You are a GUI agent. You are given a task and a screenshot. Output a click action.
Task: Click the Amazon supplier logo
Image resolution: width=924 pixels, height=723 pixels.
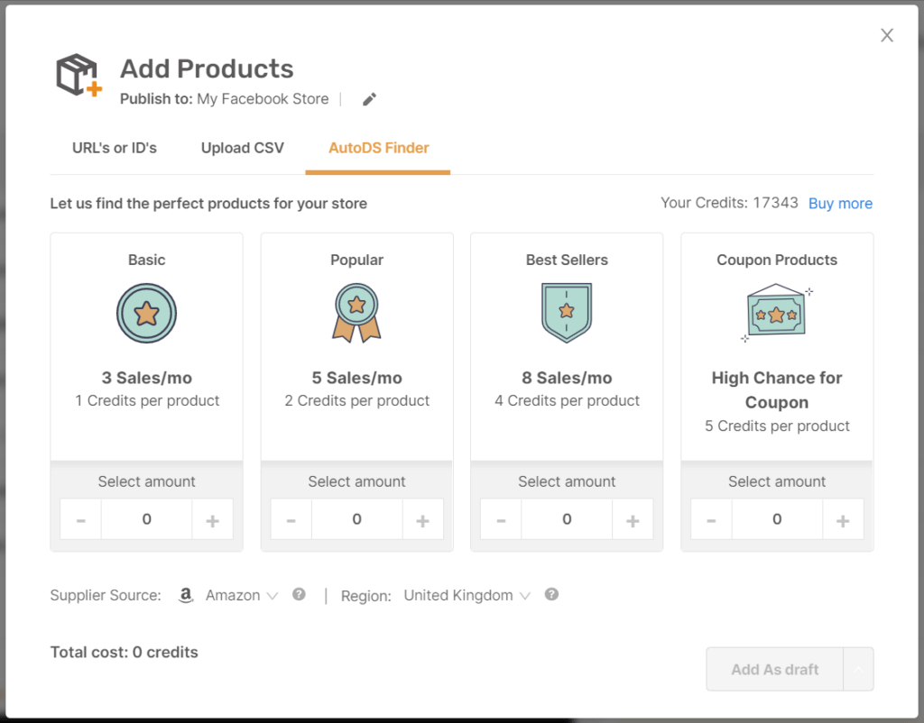186,595
